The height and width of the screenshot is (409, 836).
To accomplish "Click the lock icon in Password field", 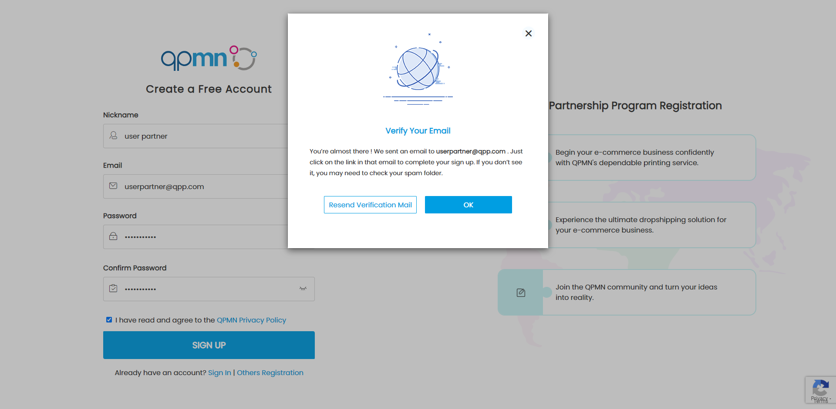I will pyautogui.click(x=113, y=236).
